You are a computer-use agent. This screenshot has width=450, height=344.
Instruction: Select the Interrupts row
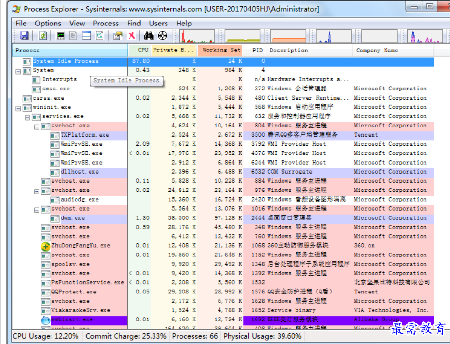[x=223, y=79]
